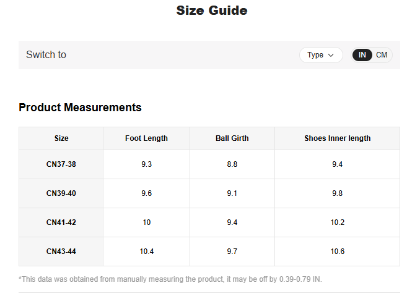
Task: Switch measurements to CM
Action: [x=382, y=55]
